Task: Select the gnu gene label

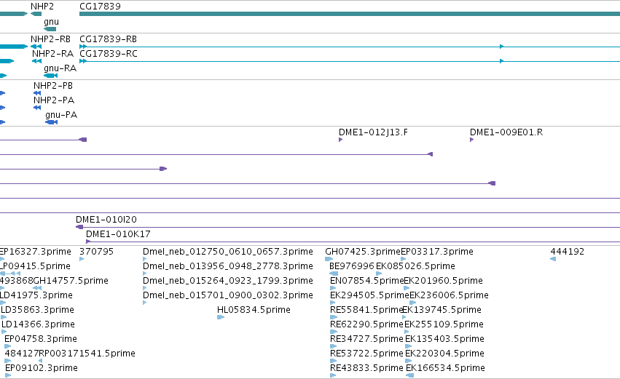Action: click(x=52, y=22)
